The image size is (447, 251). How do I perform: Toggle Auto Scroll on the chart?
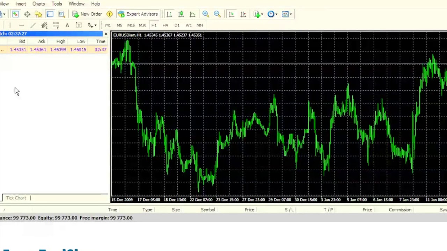pyautogui.click(x=232, y=14)
